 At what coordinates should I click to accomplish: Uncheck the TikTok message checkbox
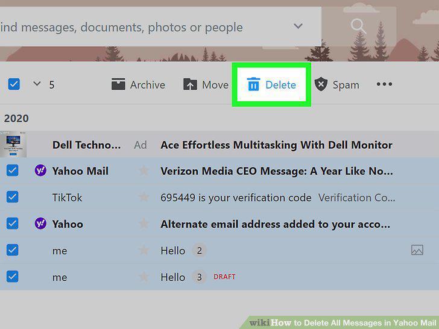(x=13, y=197)
